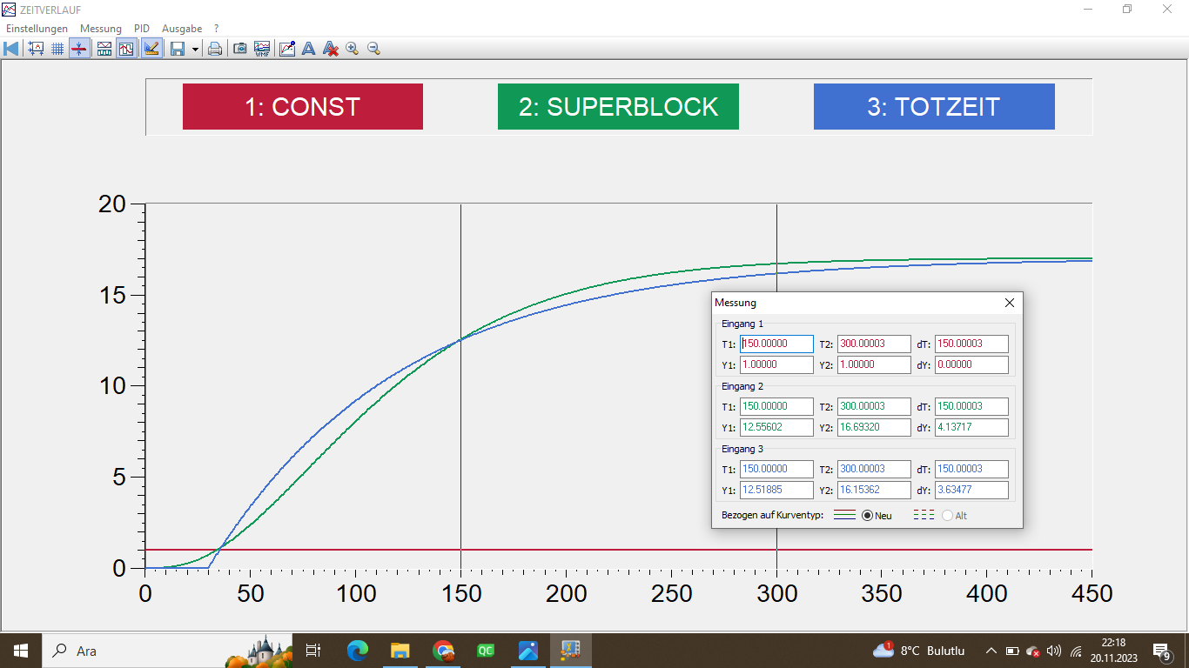1189x668 pixels.
Task: Save the measurement with the diskette icon
Action: 179,49
